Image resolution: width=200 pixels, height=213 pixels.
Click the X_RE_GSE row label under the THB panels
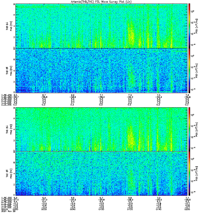click(x=6, y=95)
